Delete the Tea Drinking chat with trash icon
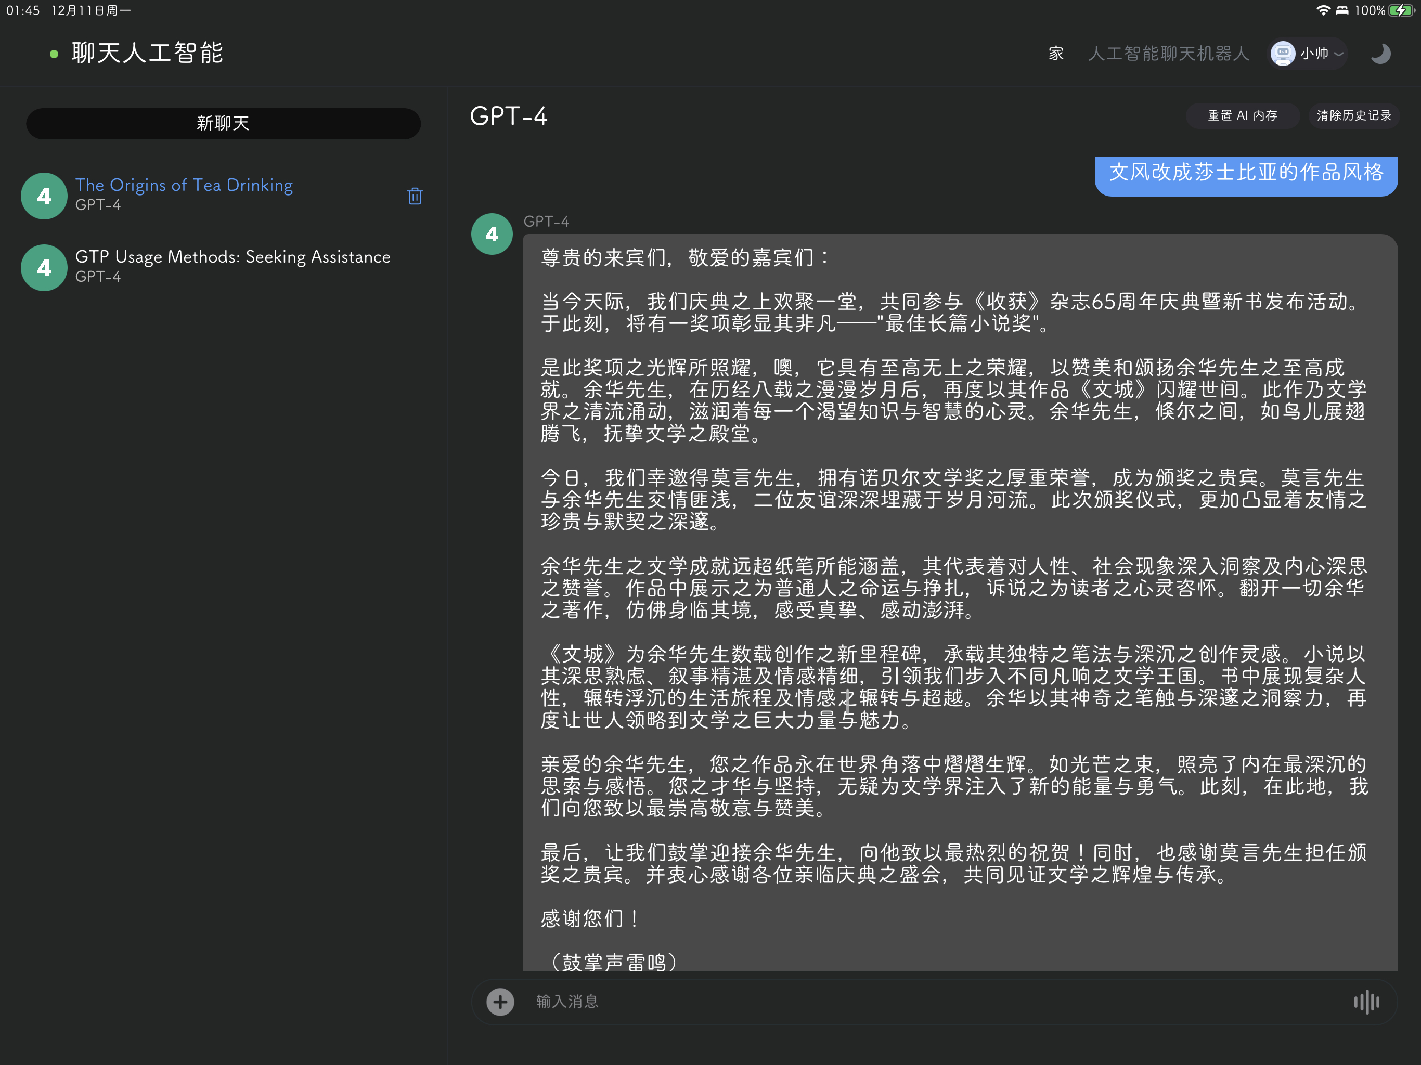1421x1065 pixels. pos(415,196)
